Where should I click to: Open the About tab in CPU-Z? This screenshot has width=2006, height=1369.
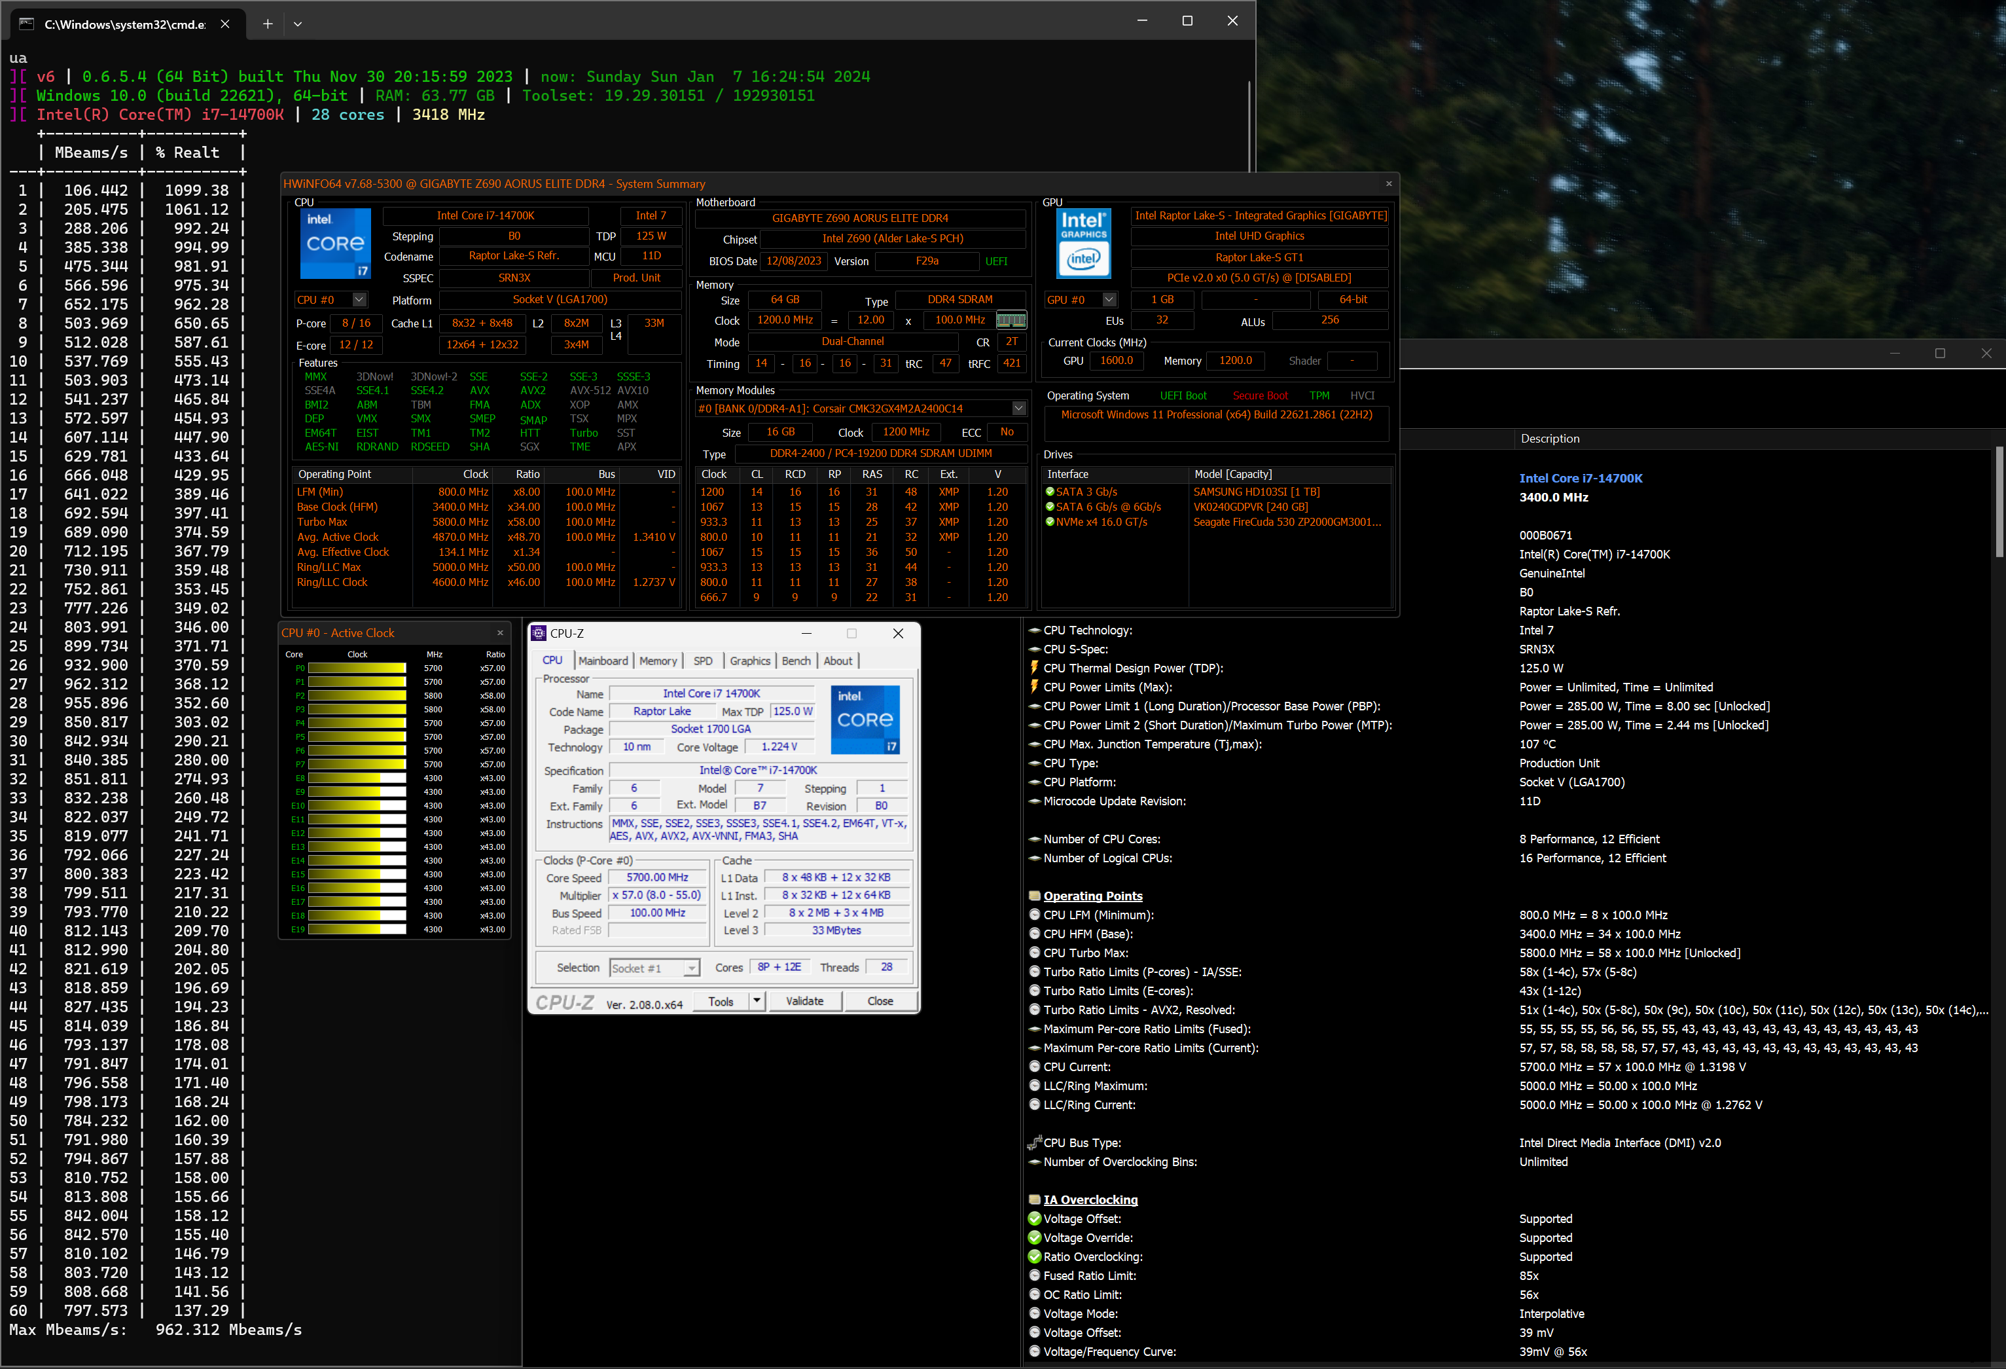coord(837,661)
